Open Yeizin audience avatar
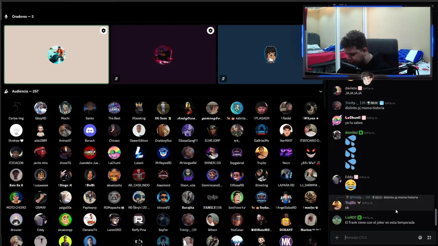 coord(286,153)
